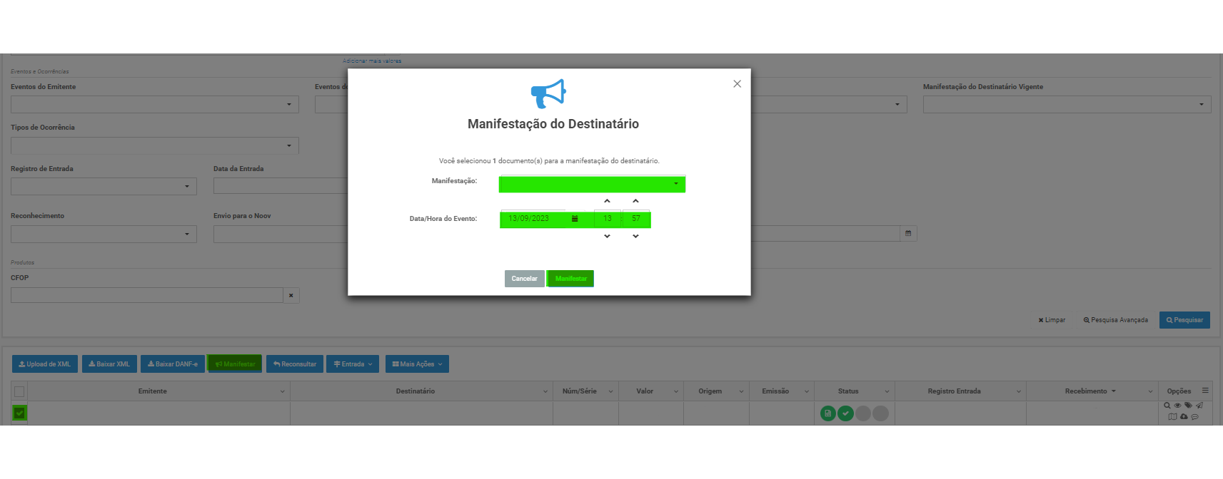Screen dimensions: 1223x479
Task: Increase the hour with the up arrow
Action: click(607, 201)
